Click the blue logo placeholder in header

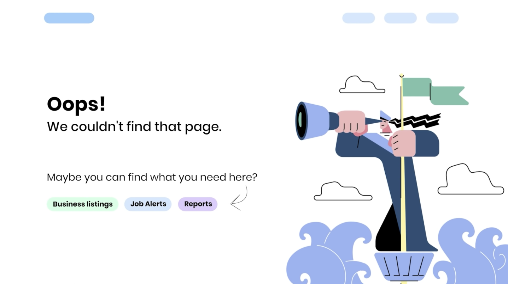point(69,18)
